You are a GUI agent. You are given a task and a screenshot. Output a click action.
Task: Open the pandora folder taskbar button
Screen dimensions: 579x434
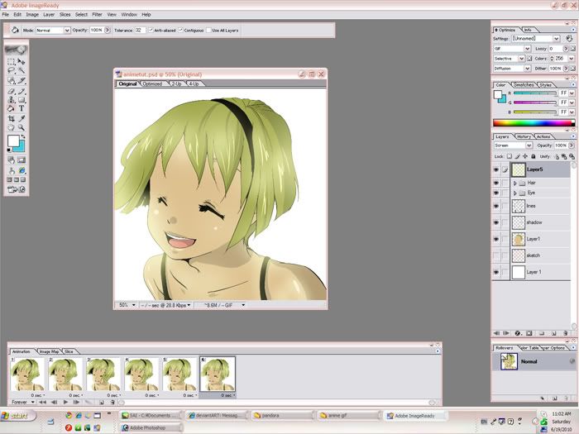pos(283,416)
